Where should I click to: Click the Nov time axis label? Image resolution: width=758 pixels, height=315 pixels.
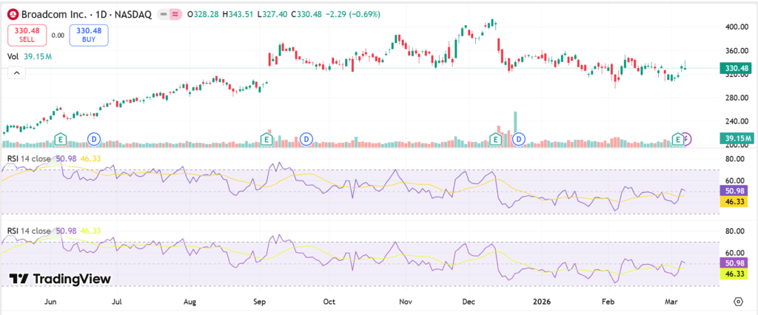point(405,302)
